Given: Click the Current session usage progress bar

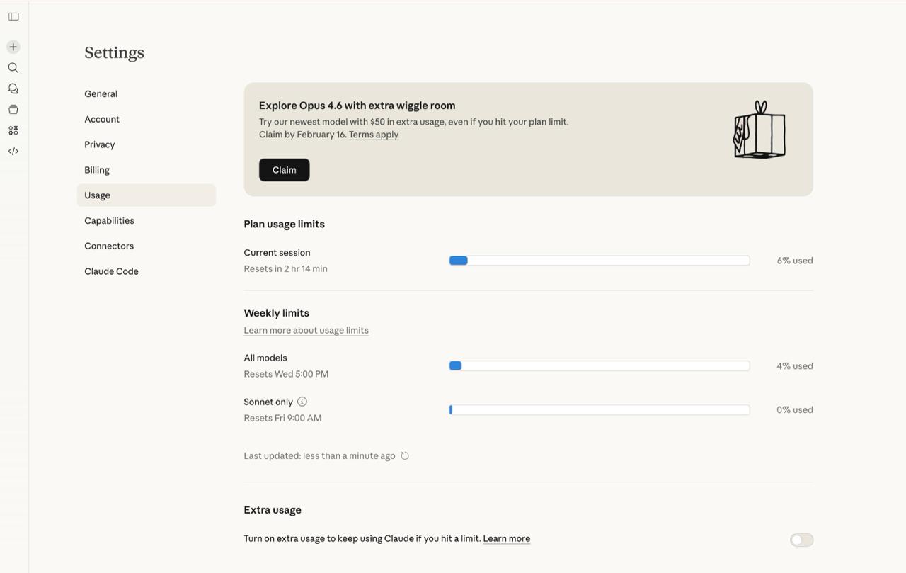Looking at the screenshot, I should click(x=599, y=261).
